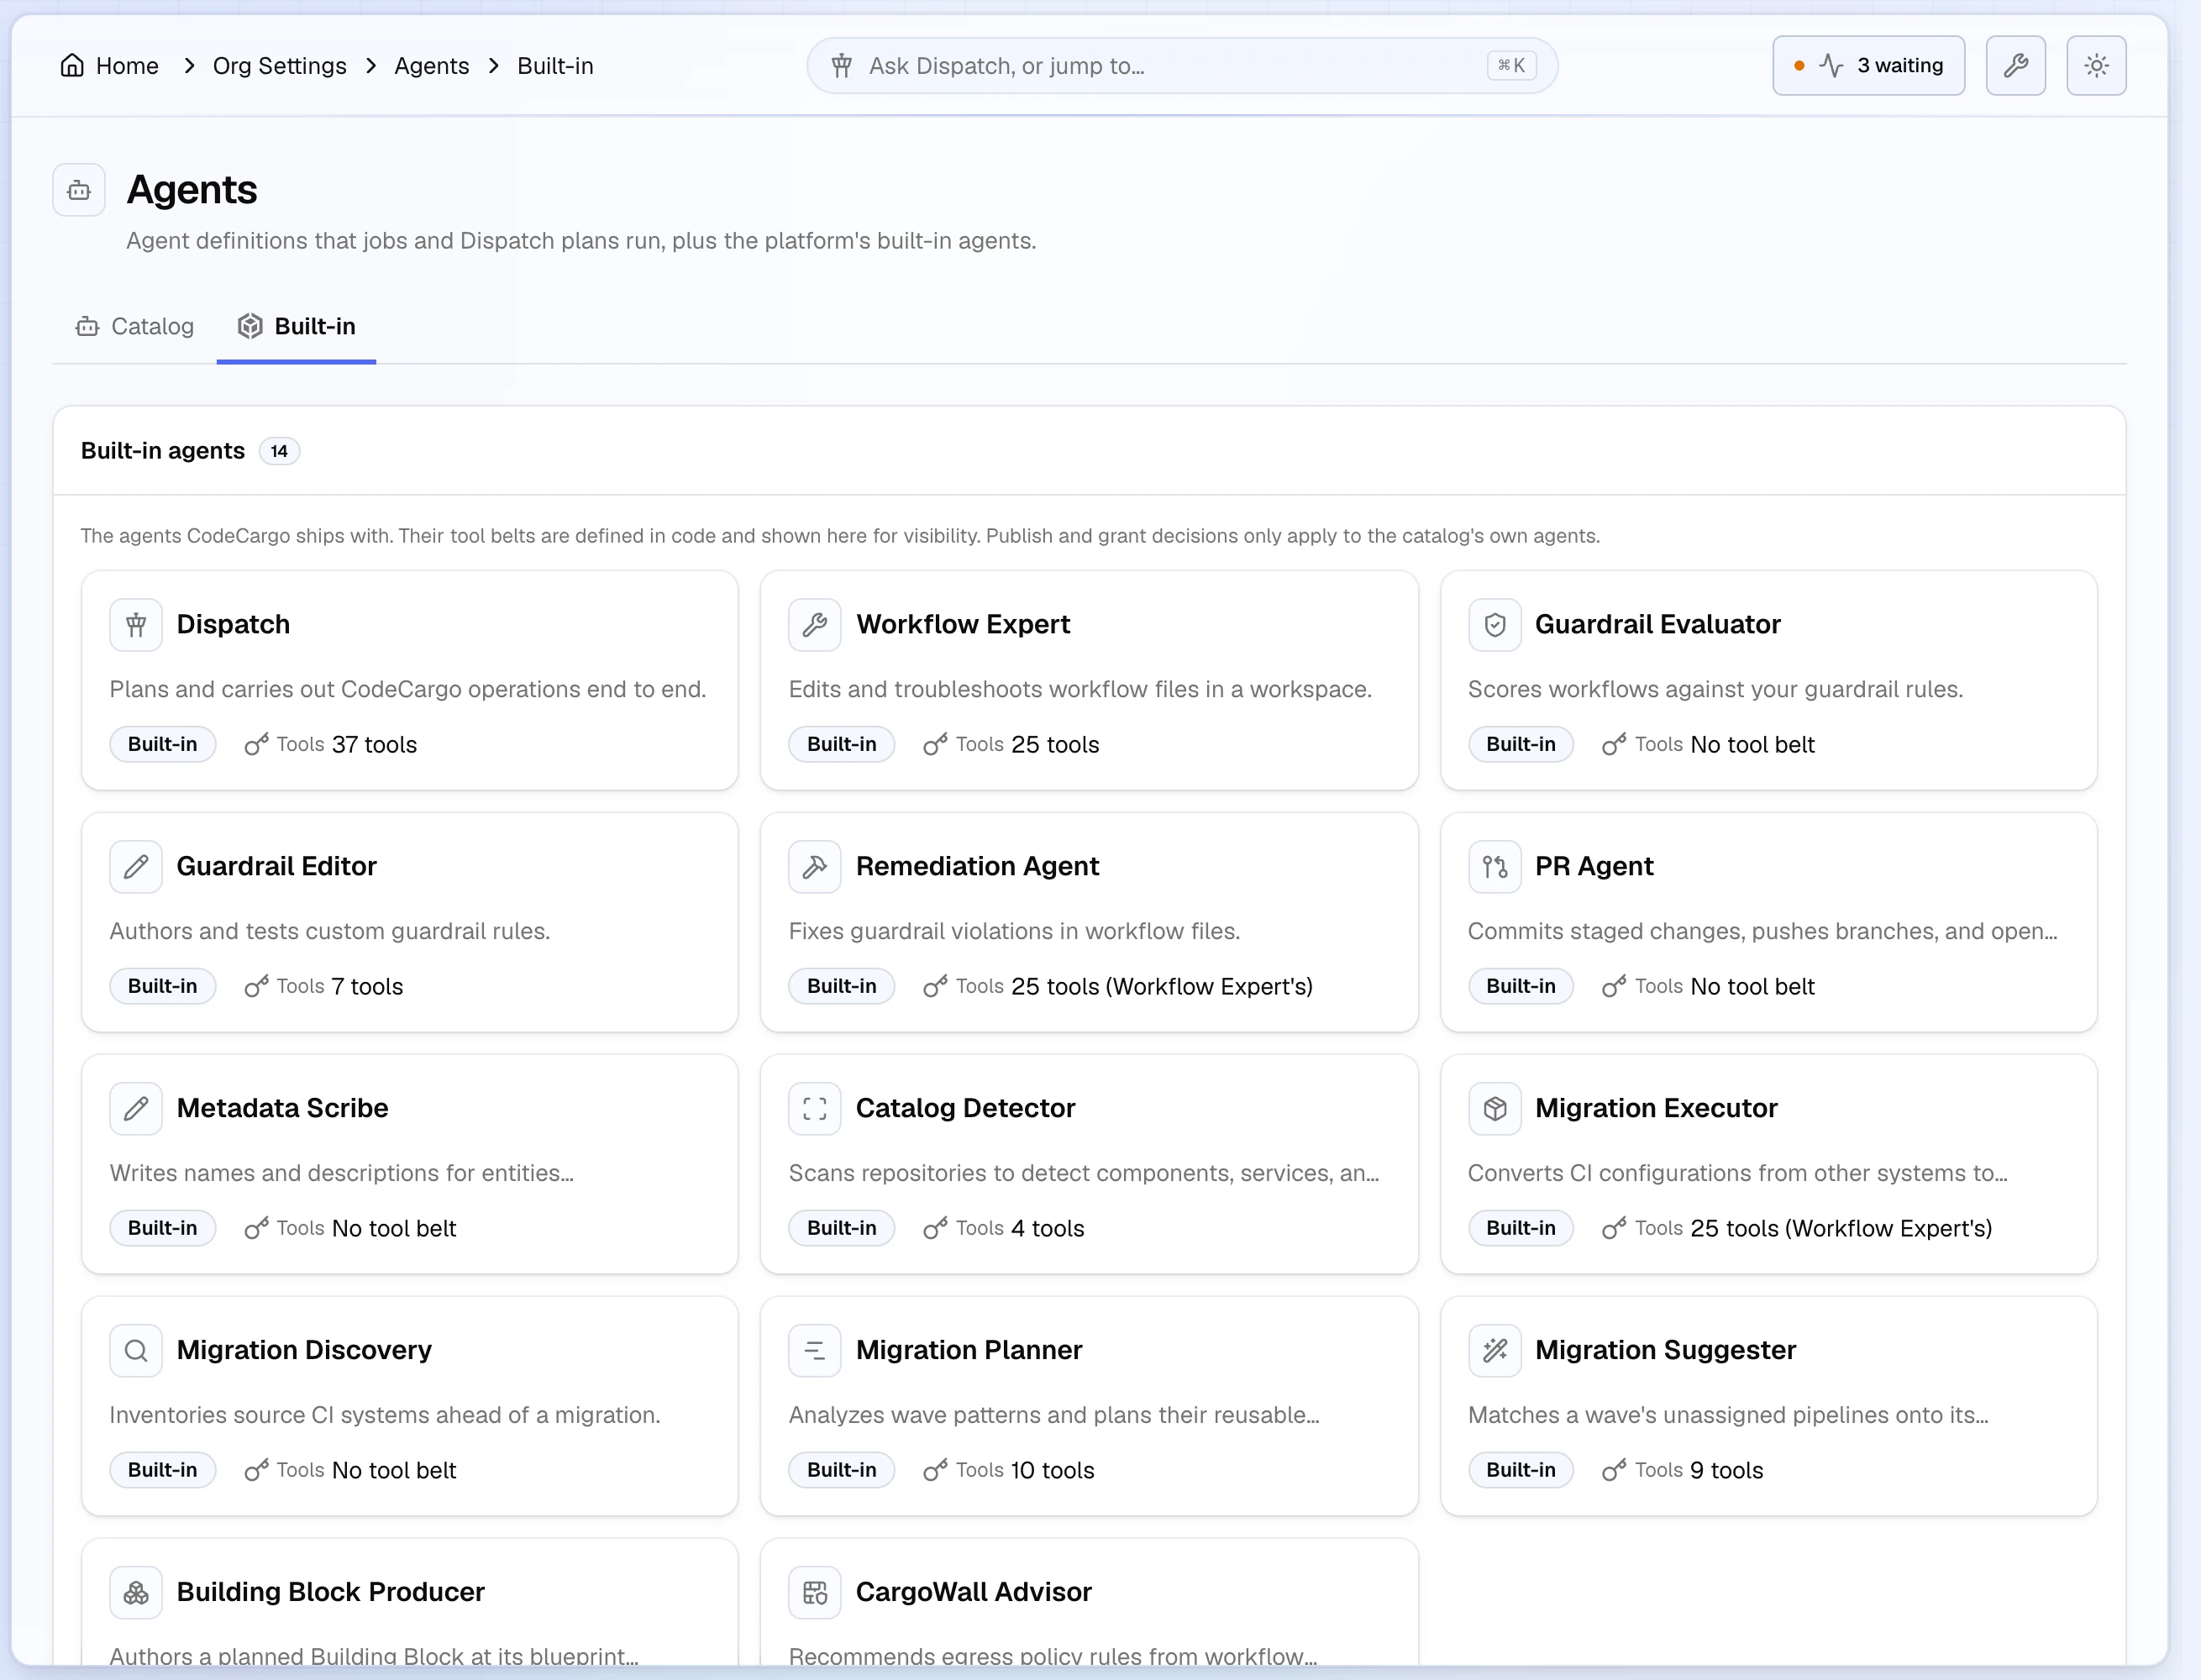Click "37 tools" on the Dispatch card
The image size is (2201, 1680).
click(x=374, y=745)
